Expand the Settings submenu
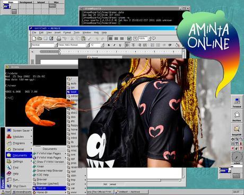244x195 pixels. [x=19, y=161]
